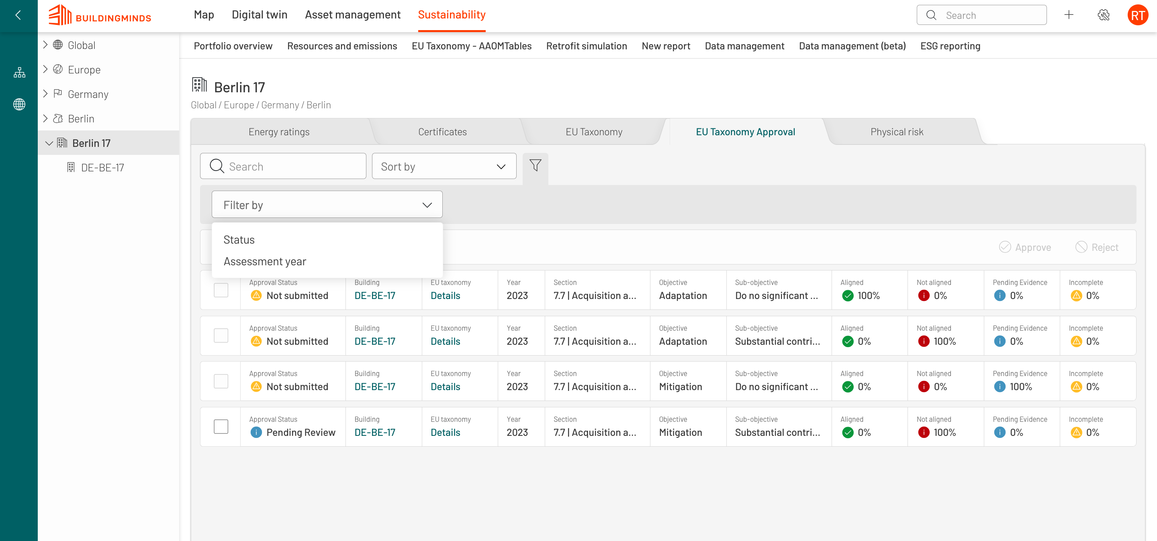This screenshot has width=1157, height=541.
Task: Click Pending Evidence info icon showing 100%
Action: 1000,386
